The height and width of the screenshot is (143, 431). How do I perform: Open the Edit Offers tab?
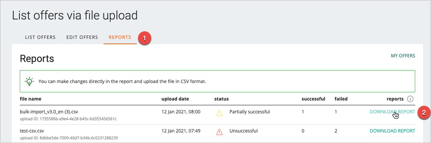[82, 37]
